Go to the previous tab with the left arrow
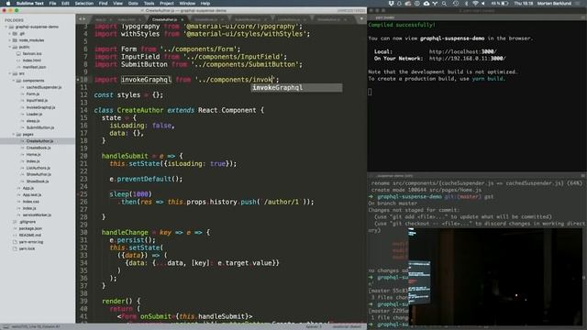The width and height of the screenshot is (587, 330). point(80,18)
